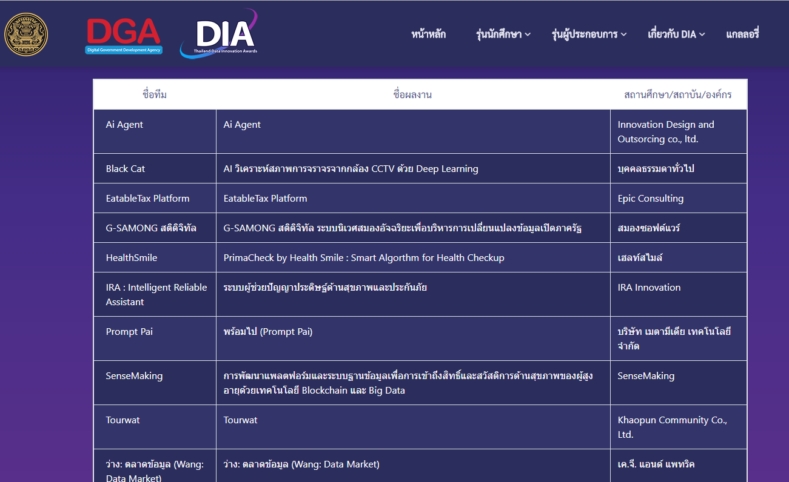The width and height of the screenshot is (789, 482).
Task: Select ระบบผู้ช่วยปัญญาประดิษฐ์ด้านสุขภาพและประกันภัย project cell
Action: 413,294
